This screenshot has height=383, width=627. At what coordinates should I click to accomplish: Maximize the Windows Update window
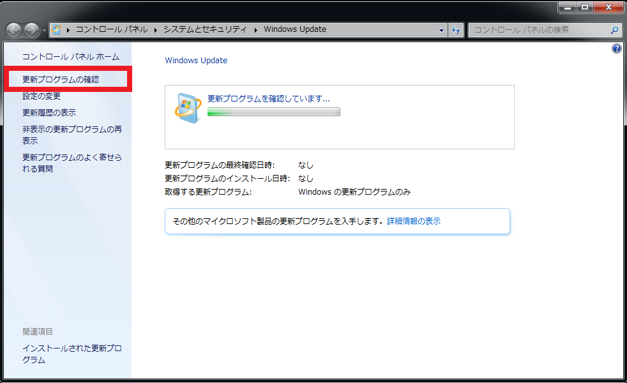(x=585, y=7)
